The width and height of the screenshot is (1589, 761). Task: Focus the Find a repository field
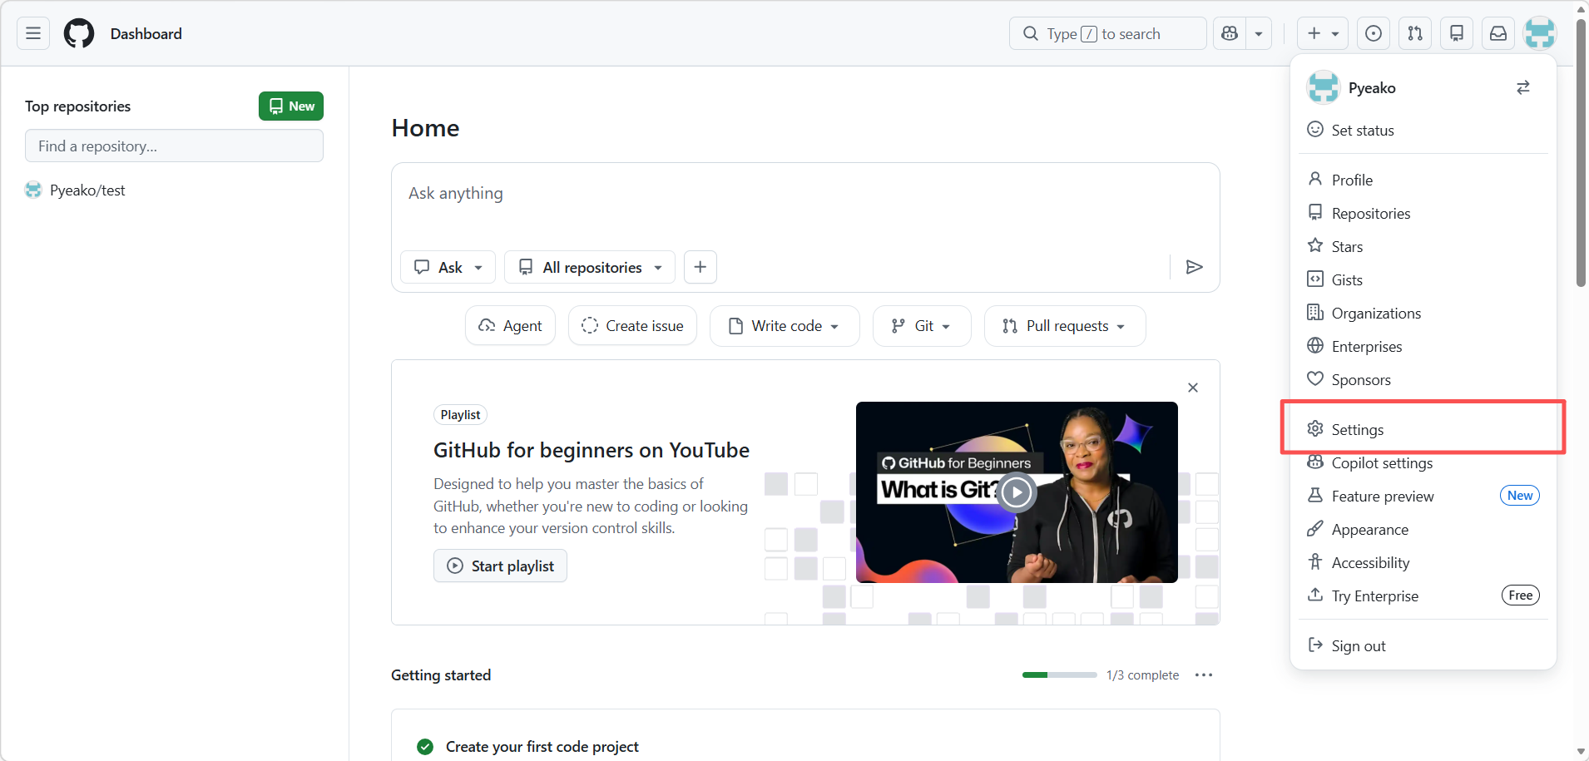[174, 146]
